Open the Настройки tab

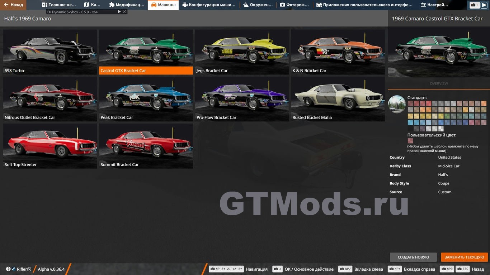click(x=434, y=5)
